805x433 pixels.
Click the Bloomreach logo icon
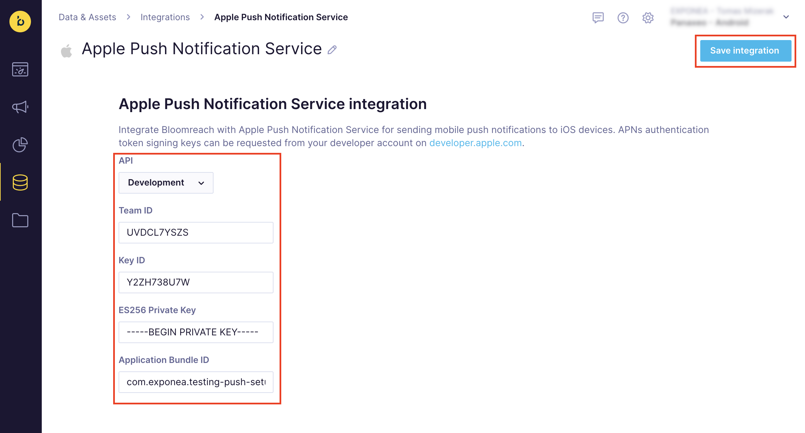pyautogui.click(x=20, y=22)
